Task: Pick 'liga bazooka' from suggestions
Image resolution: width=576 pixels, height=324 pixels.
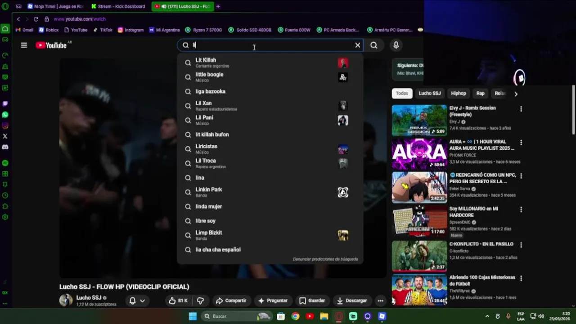Action: pos(270,91)
